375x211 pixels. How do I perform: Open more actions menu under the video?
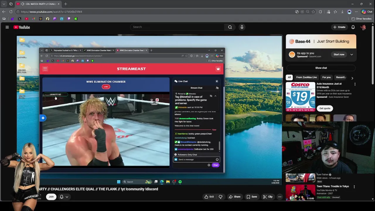coord(280,197)
